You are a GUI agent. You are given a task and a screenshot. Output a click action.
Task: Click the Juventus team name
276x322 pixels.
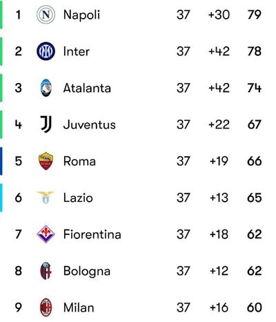pyautogui.click(x=90, y=124)
